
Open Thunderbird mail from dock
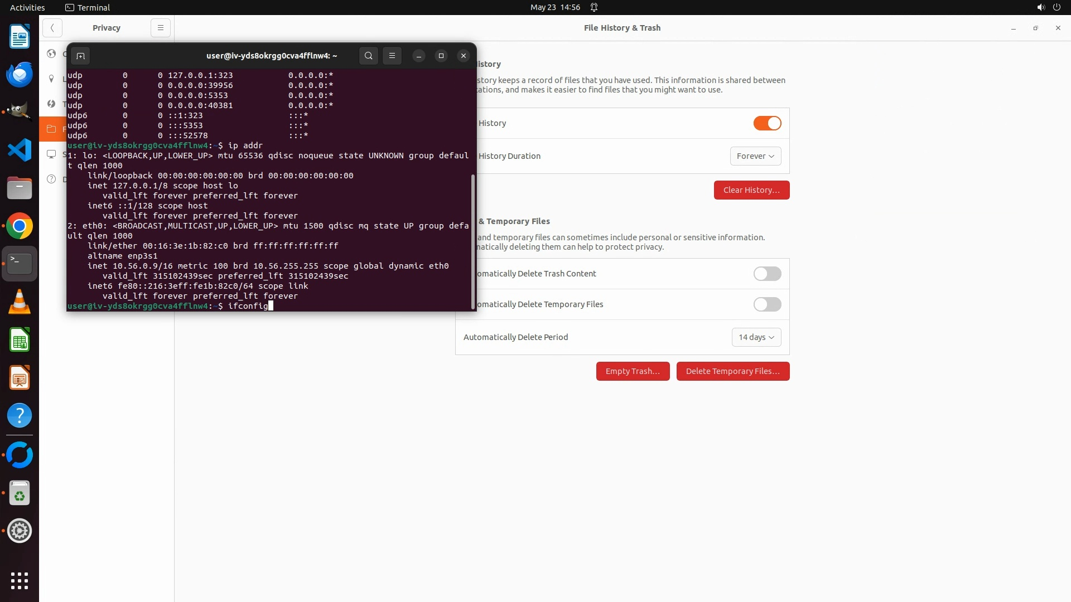click(20, 75)
